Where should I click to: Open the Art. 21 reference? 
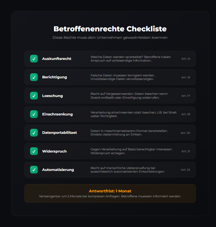(x=186, y=151)
